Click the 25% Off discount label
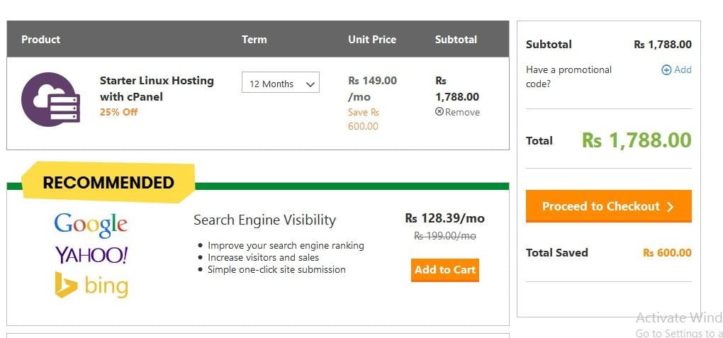This screenshot has width=723, height=338. click(x=119, y=112)
